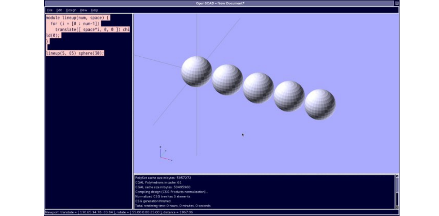Open the Design menu
Screen dimensions: 439x216
click(x=71, y=10)
